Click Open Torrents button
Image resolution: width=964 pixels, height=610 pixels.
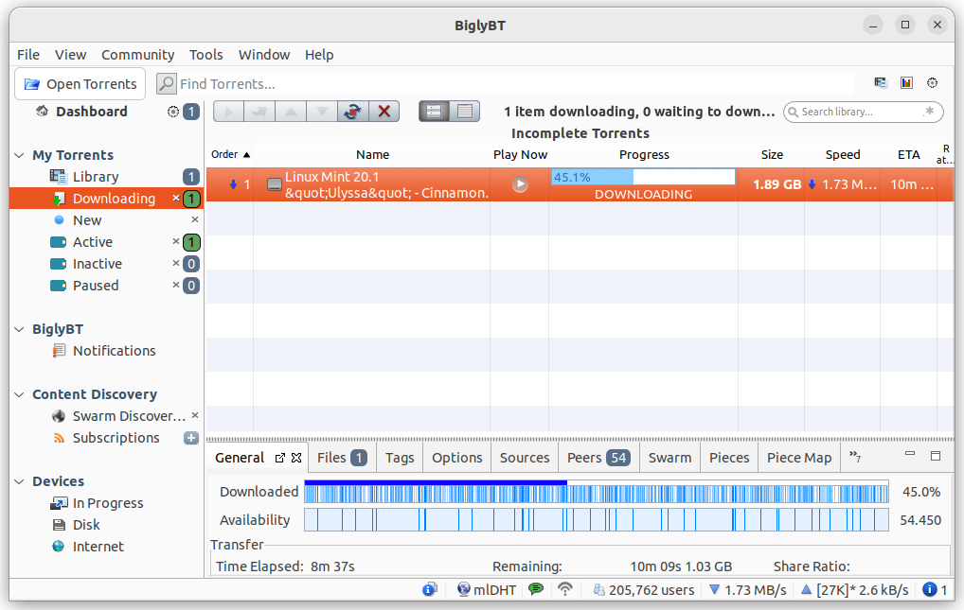(x=80, y=83)
